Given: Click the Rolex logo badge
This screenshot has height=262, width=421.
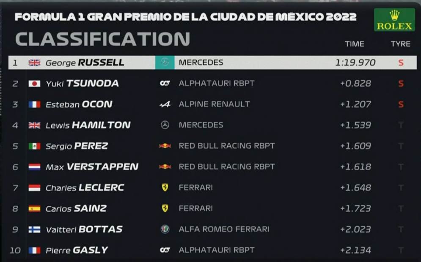Looking at the screenshot, I should tap(394, 20).
